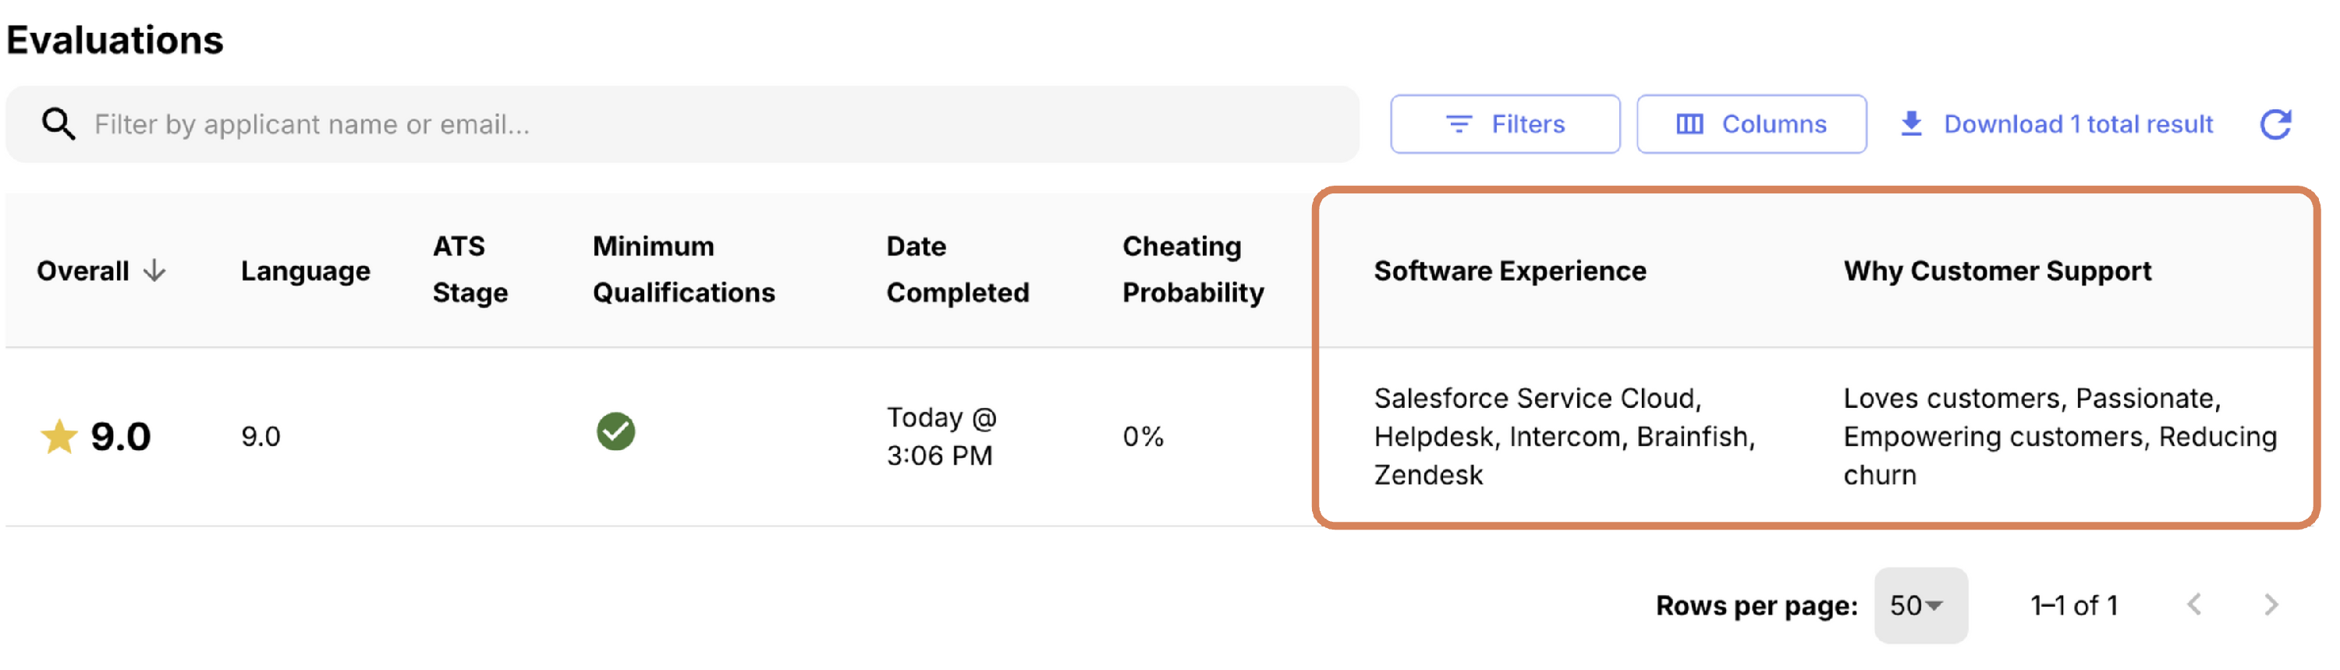Sort by Date Completed column header
The width and height of the screenshot is (2340, 670).
point(956,270)
